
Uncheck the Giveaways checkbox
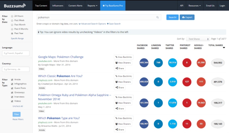pos(12,92)
